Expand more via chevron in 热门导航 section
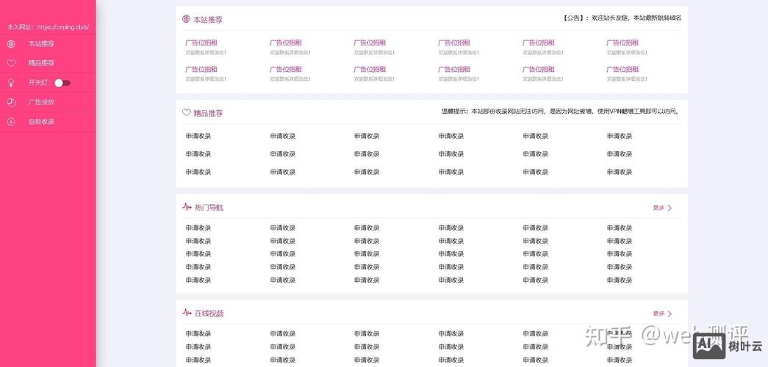The height and width of the screenshot is (367, 768). pyautogui.click(x=670, y=208)
